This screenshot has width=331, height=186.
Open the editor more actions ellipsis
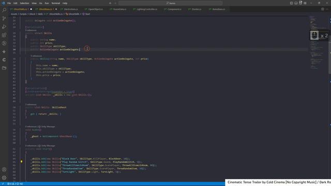pos(327,9)
